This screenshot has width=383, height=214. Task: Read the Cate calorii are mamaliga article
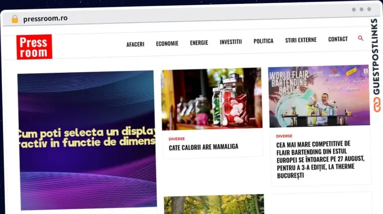[203, 147]
